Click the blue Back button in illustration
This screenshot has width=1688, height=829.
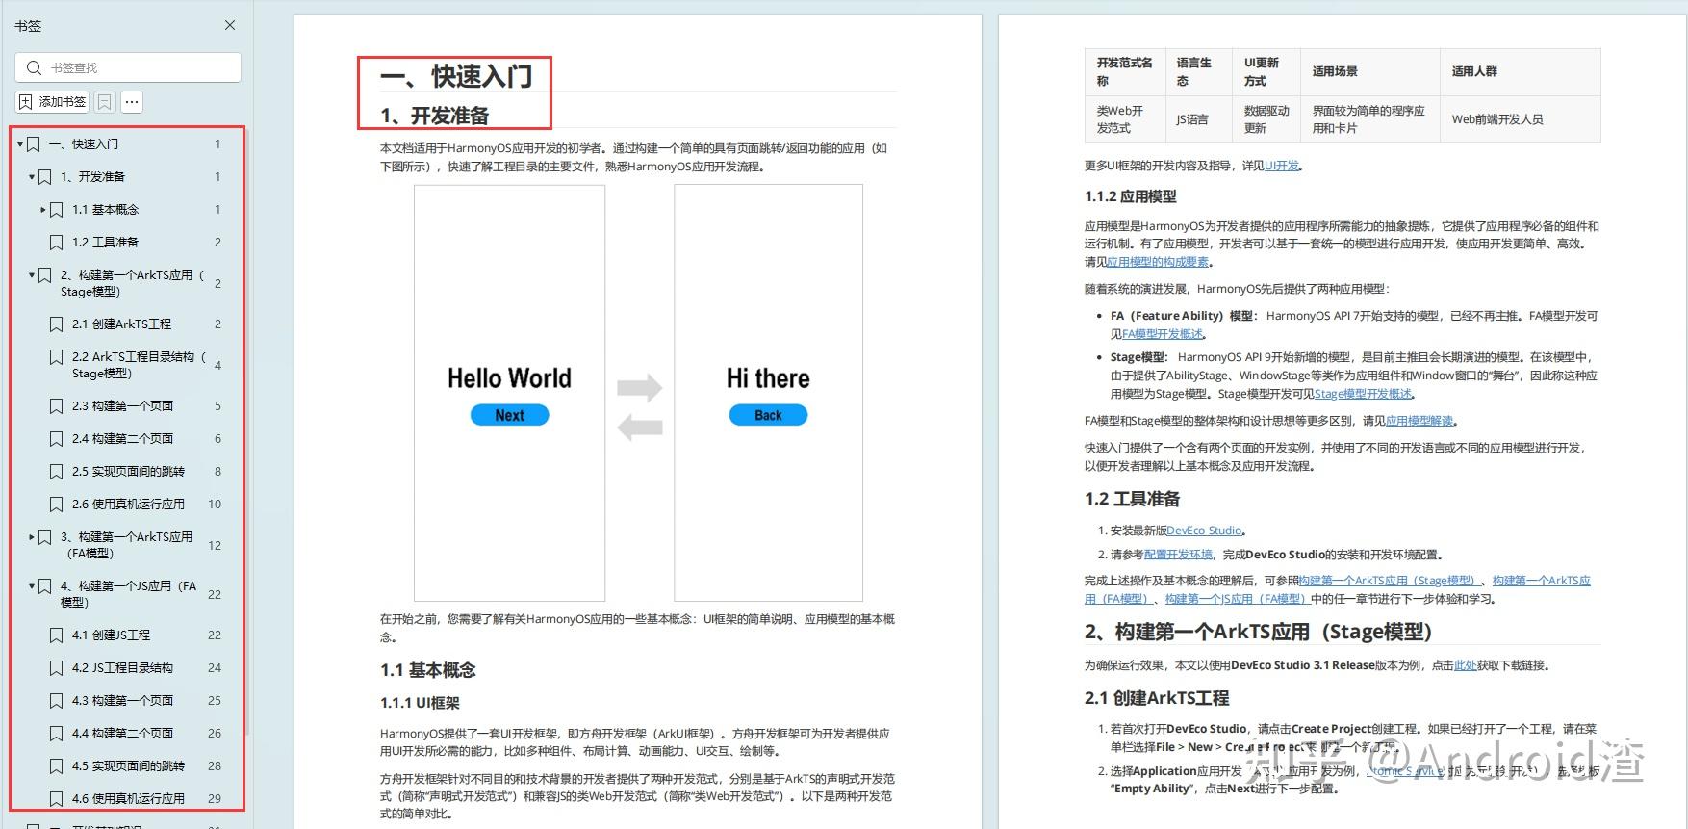tap(768, 415)
